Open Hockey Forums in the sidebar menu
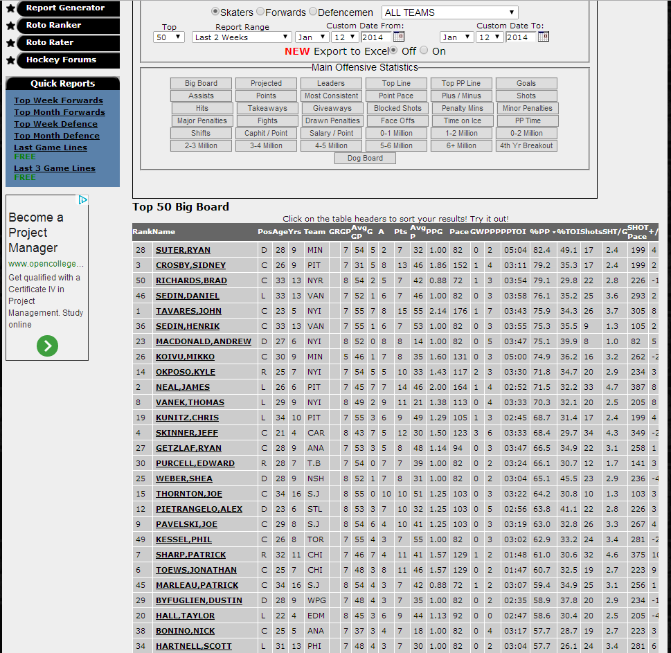The width and height of the screenshot is (671, 653). click(x=68, y=60)
